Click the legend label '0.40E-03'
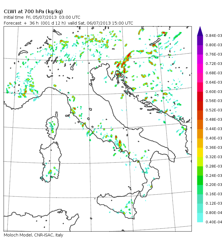 tap(214, 138)
